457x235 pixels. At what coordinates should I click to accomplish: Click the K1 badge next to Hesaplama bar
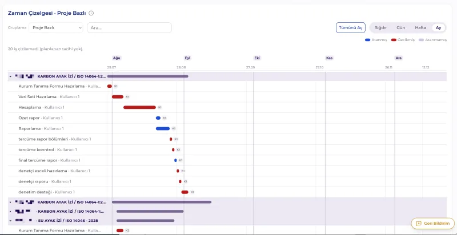[x=160, y=107]
